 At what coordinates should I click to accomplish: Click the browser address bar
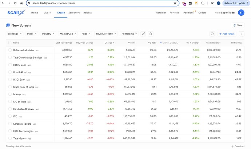103,3
